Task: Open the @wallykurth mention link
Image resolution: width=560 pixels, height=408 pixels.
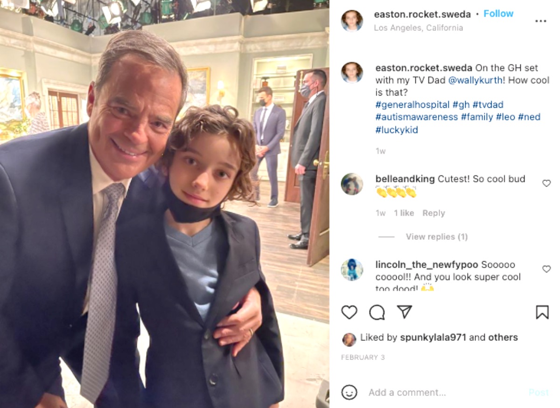Action: coord(476,80)
